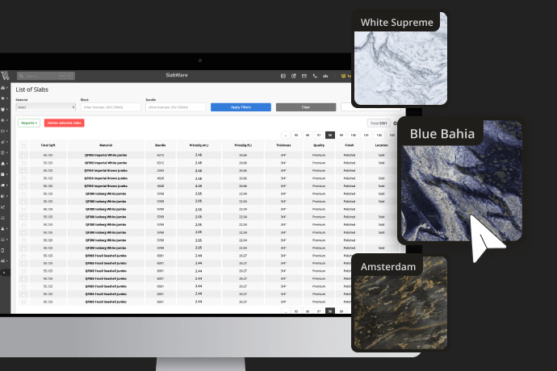
Task: Click the Delete selected slabs button
Action: [64, 123]
